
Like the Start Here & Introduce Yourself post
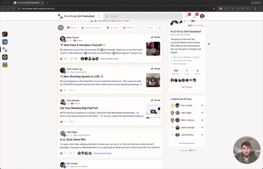[61, 59]
